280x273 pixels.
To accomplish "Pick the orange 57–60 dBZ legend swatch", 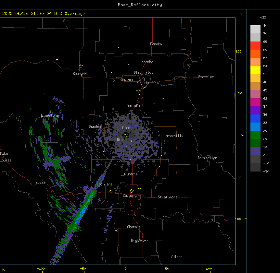I will 255,53.
